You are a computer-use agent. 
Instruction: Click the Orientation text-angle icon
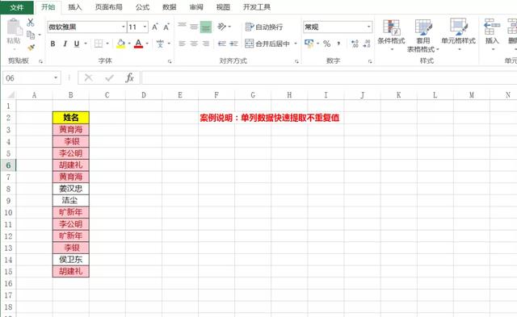222,27
